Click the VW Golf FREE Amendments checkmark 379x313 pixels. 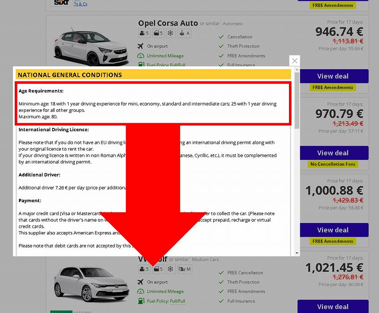coord(221,292)
